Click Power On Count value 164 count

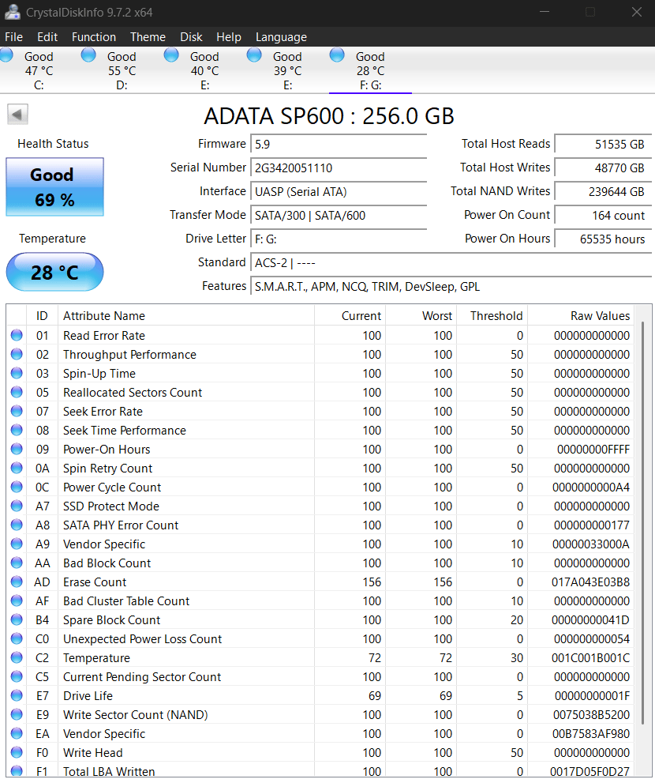[x=603, y=215]
